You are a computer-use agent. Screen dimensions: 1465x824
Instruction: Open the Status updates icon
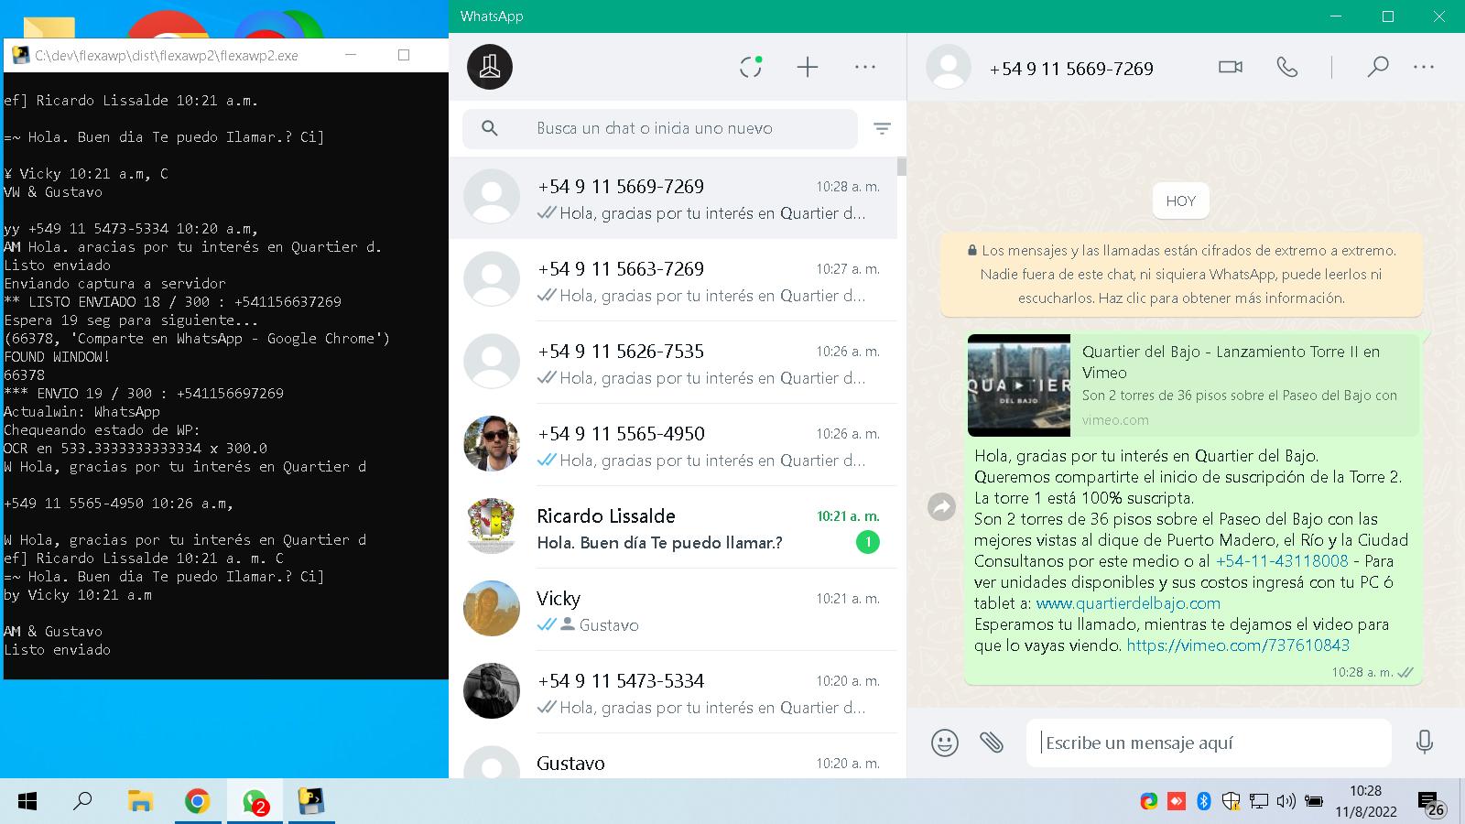coord(751,67)
